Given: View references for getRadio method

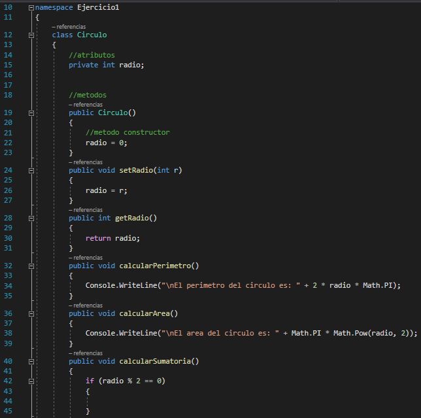Looking at the screenshot, I should click(86, 210).
